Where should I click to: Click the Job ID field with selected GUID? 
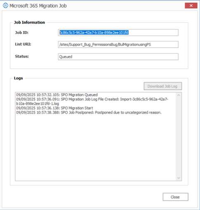coord(118,33)
